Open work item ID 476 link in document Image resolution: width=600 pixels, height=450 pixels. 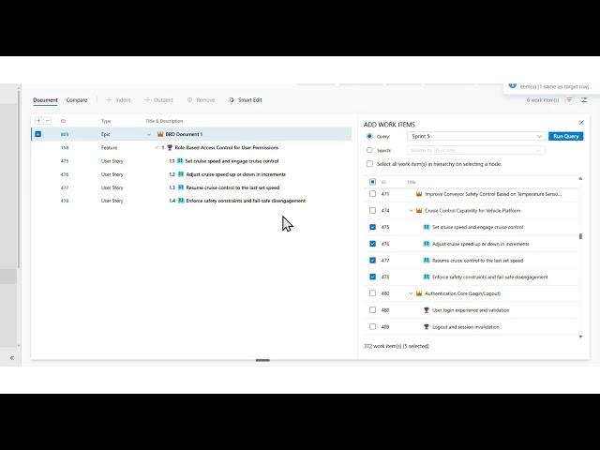[x=65, y=174]
